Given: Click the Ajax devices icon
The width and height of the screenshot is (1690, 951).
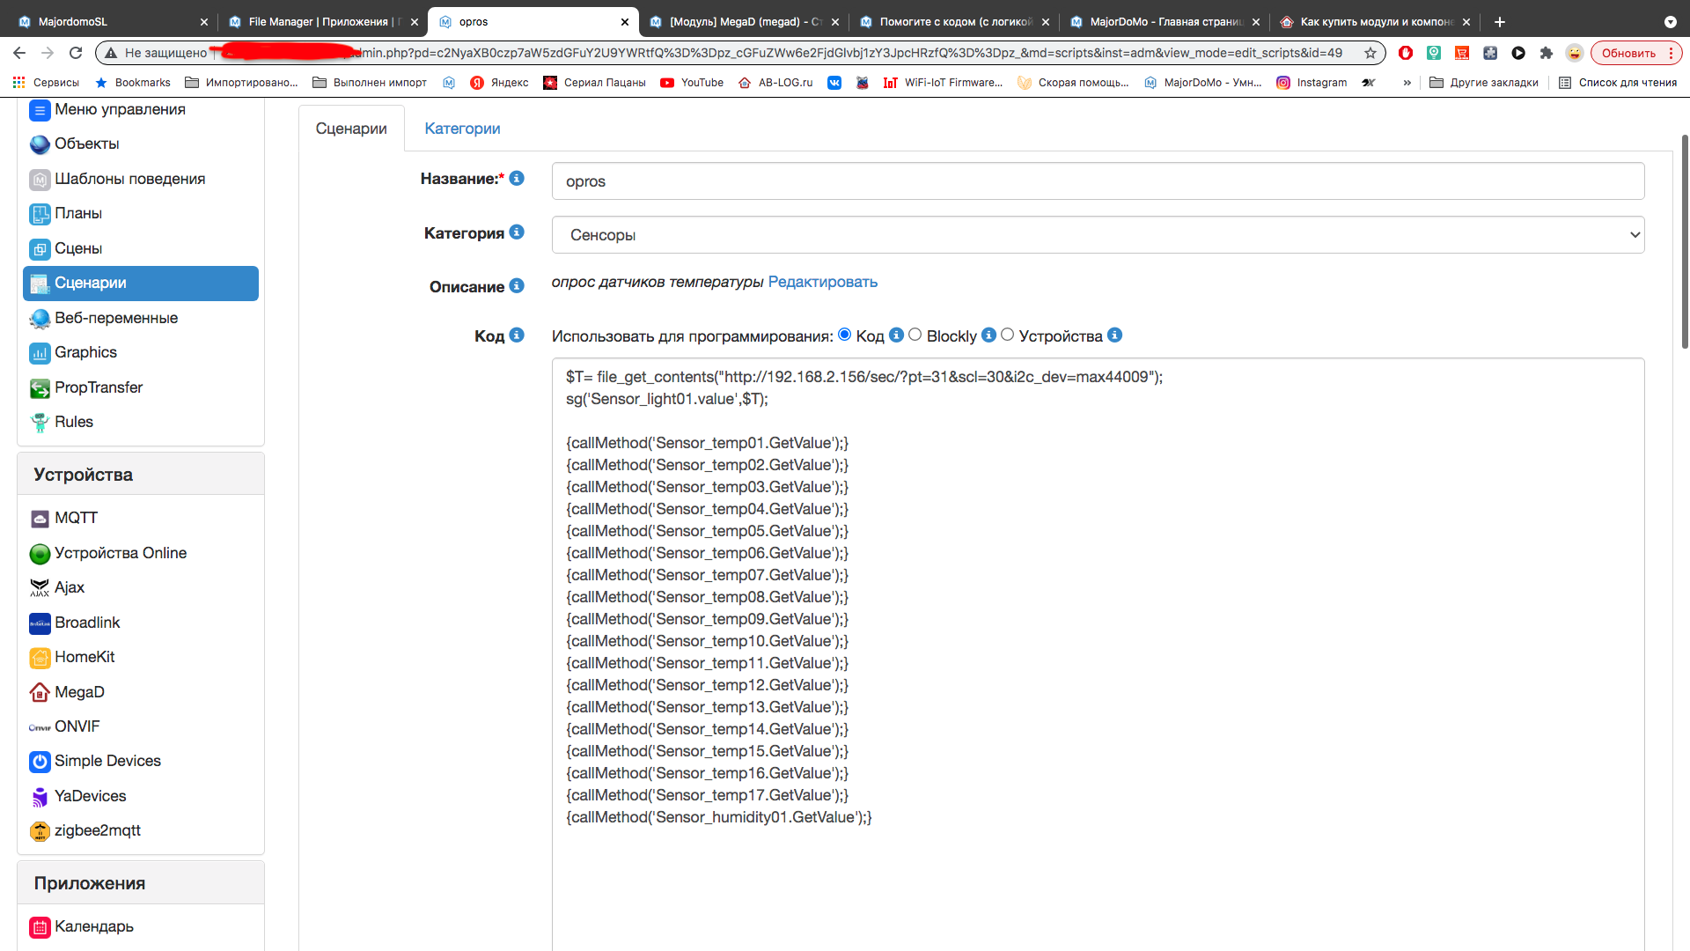Looking at the screenshot, I should tap(40, 586).
